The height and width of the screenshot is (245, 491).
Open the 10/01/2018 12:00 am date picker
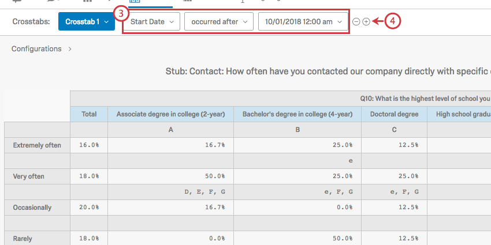[303, 21]
